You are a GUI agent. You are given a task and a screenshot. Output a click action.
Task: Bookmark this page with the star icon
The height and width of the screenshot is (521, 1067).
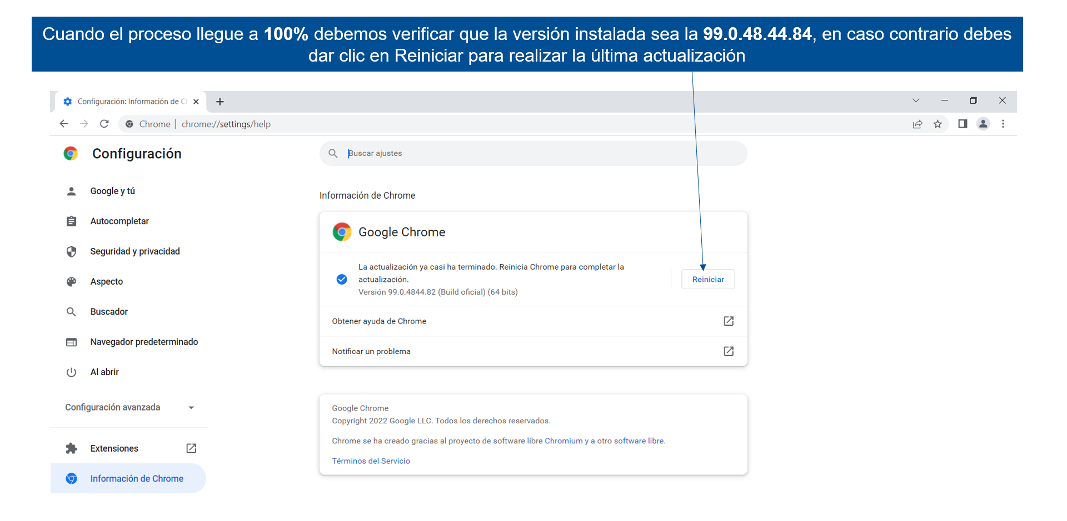[938, 124]
